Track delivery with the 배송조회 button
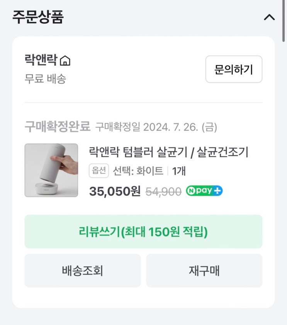This screenshot has width=287, height=325. coord(83,270)
